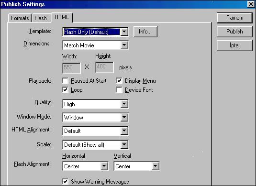Close the Publish Settings dialog
The width and height of the screenshot is (256, 186).
[251, 4]
